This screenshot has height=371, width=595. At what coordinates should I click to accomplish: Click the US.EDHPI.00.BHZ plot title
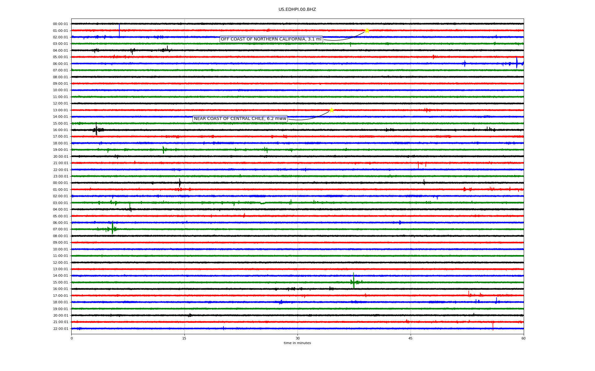coord(297,10)
